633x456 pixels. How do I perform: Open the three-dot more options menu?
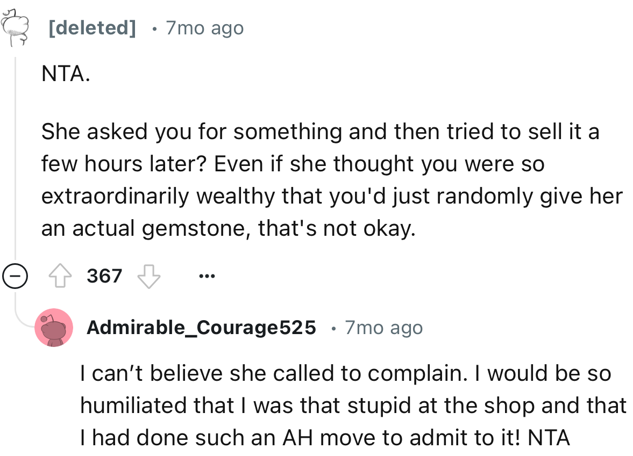point(207,277)
